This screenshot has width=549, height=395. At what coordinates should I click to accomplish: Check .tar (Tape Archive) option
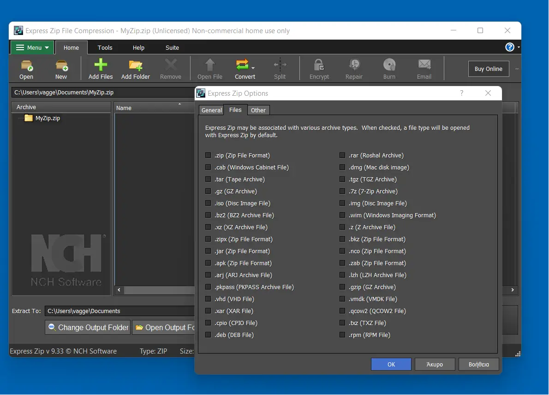(208, 179)
